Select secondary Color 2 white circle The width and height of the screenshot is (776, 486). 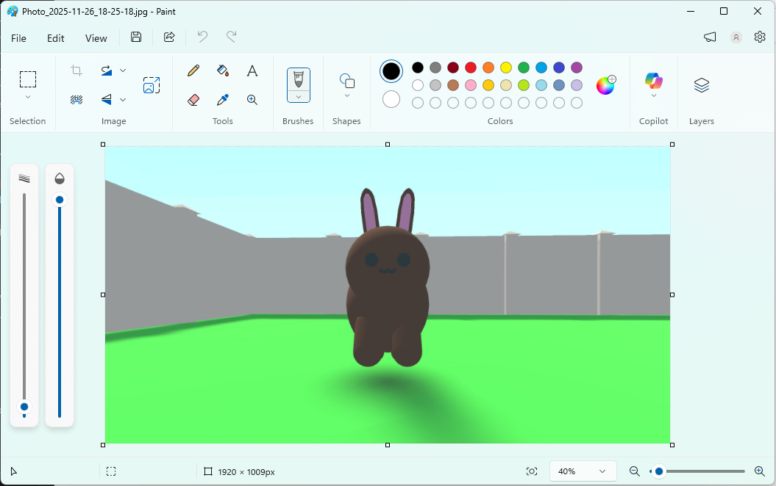tap(391, 99)
